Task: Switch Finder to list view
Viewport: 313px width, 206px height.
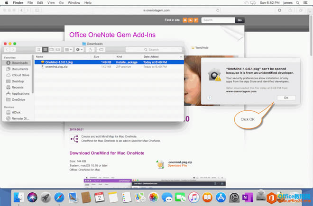Action: point(45,49)
